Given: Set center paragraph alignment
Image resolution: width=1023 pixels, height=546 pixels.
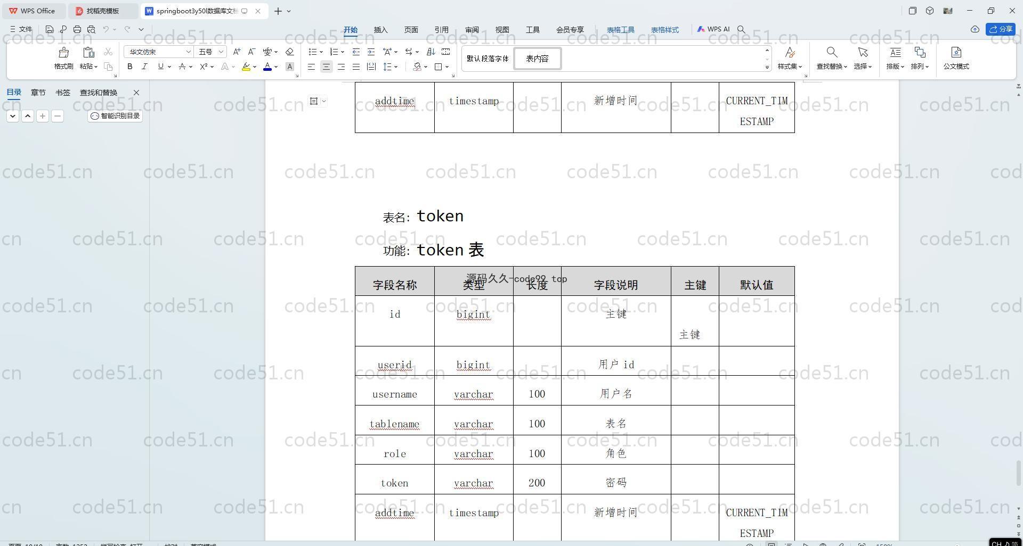Looking at the screenshot, I should pyautogui.click(x=326, y=67).
